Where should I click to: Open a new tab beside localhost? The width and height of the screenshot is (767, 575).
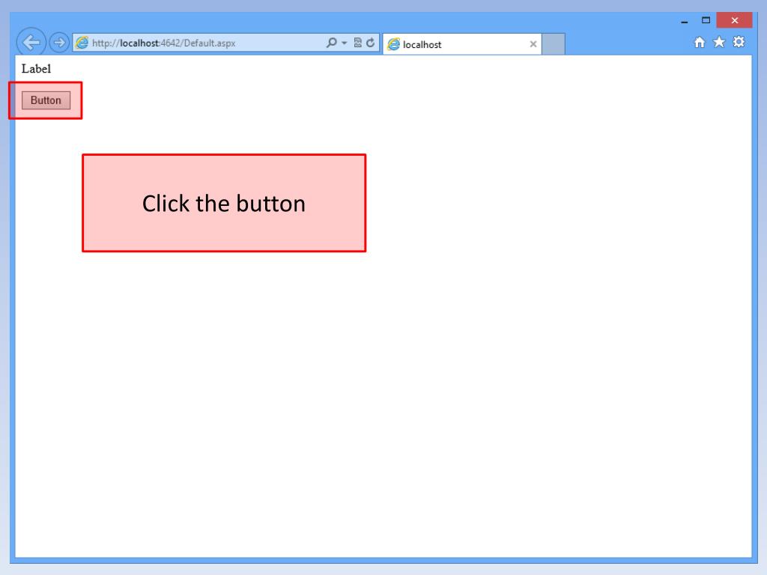pos(554,44)
